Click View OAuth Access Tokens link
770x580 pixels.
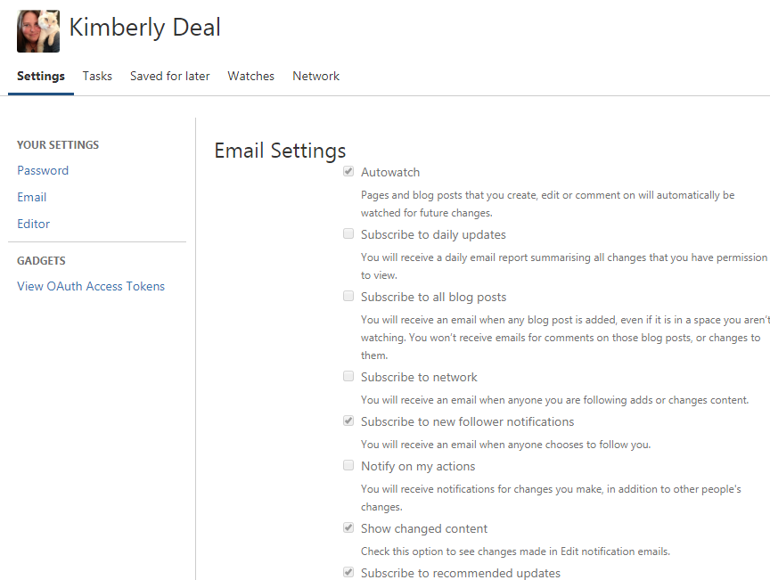[91, 286]
